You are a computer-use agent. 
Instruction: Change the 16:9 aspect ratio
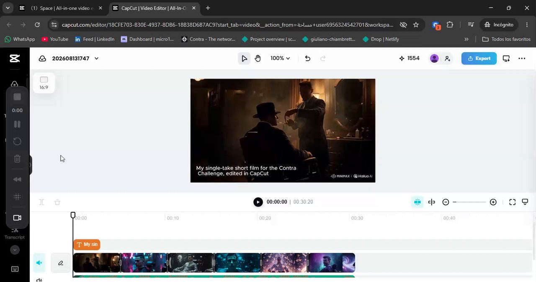(x=44, y=83)
